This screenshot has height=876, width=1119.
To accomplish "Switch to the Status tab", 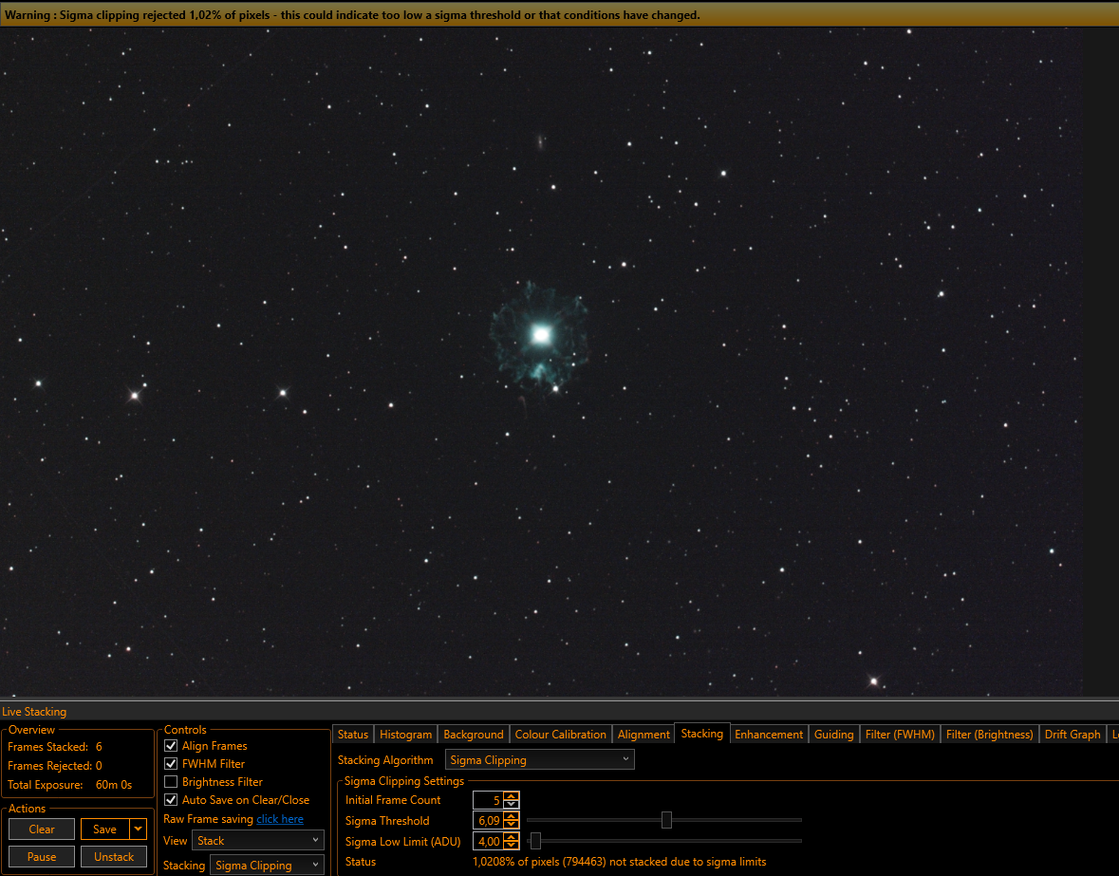I will pos(352,734).
